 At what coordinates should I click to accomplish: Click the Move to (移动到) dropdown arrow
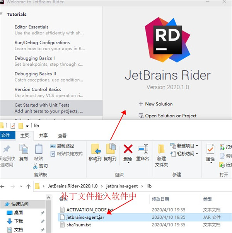(96, 162)
